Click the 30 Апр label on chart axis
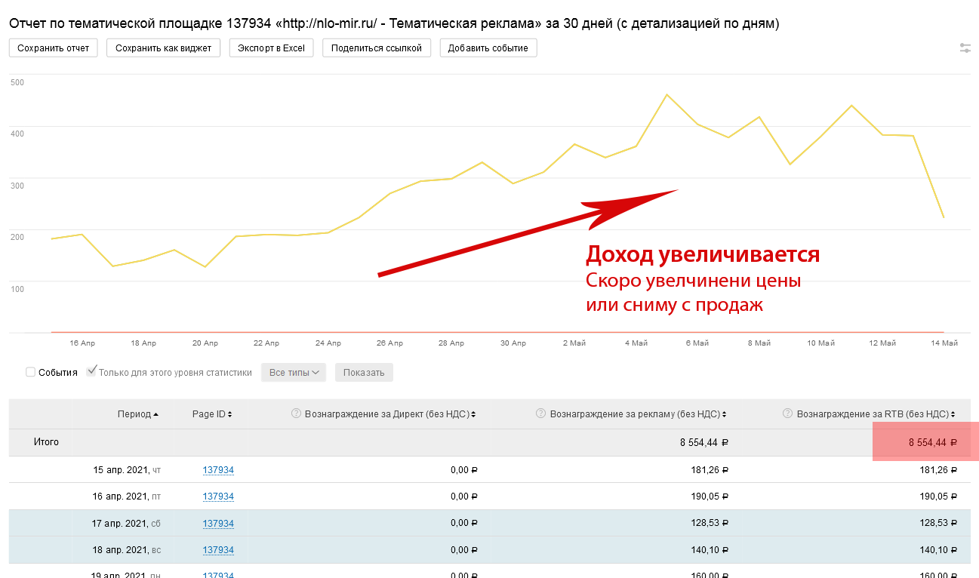This screenshot has width=979, height=578. pyautogui.click(x=513, y=343)
